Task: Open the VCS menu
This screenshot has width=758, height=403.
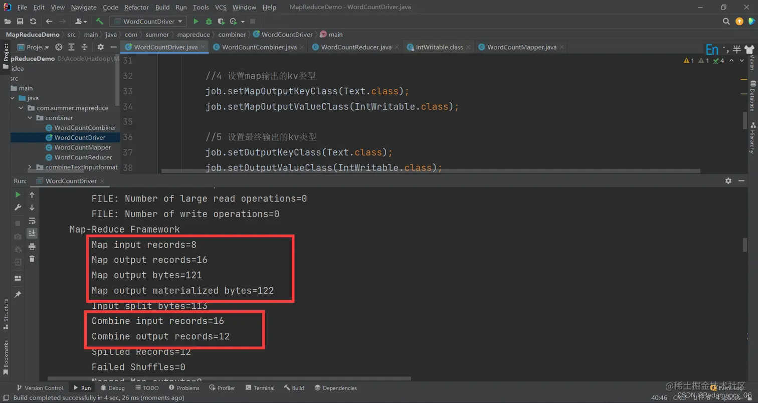Action: click(x=221, y=7)
